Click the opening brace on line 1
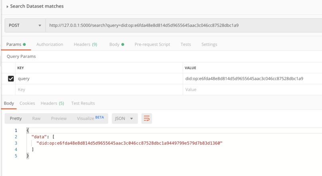322x176 pixels. (28, 131)
